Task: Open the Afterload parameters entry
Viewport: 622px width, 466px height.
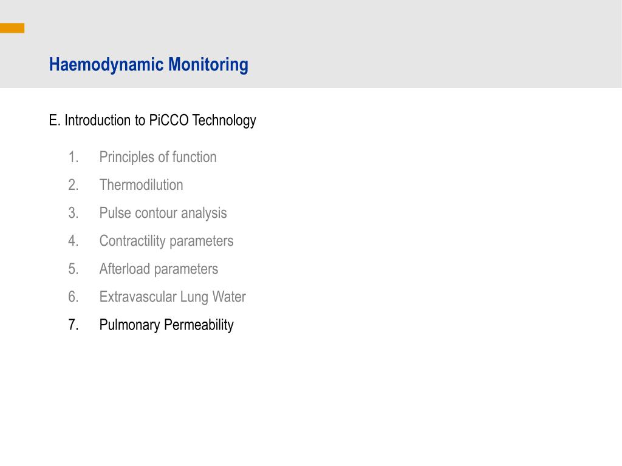Action: point(159,269)
